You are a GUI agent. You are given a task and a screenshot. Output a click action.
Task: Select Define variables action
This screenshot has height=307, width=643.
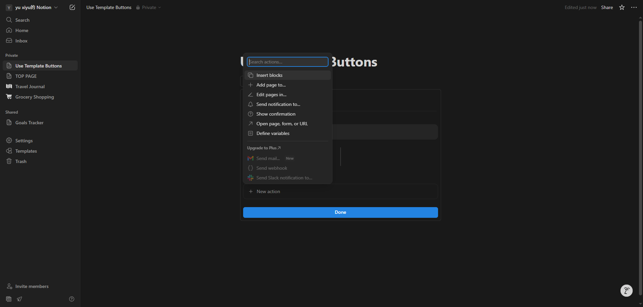pyautogui.click(x=288, y=133)
